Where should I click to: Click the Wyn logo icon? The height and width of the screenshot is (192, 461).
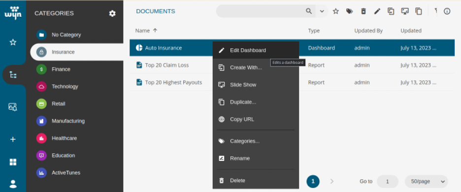tap(13, 13)
